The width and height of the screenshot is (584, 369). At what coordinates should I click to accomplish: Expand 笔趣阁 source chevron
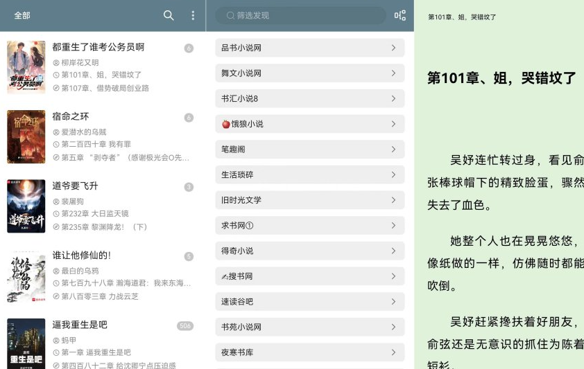coord(393,150)
